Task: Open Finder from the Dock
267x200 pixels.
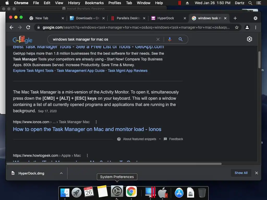Action: (65, 193)
